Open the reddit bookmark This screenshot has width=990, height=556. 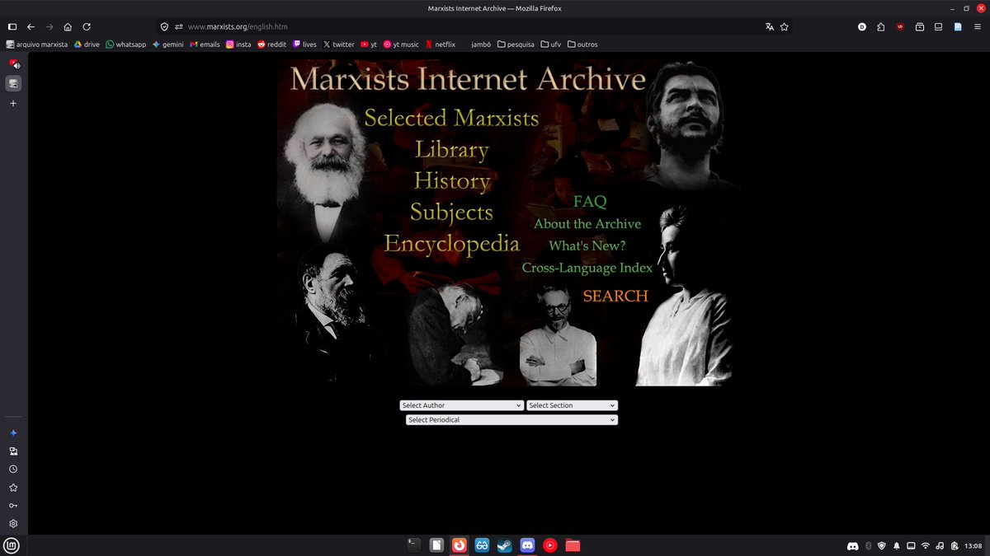(x=271, y=44)
